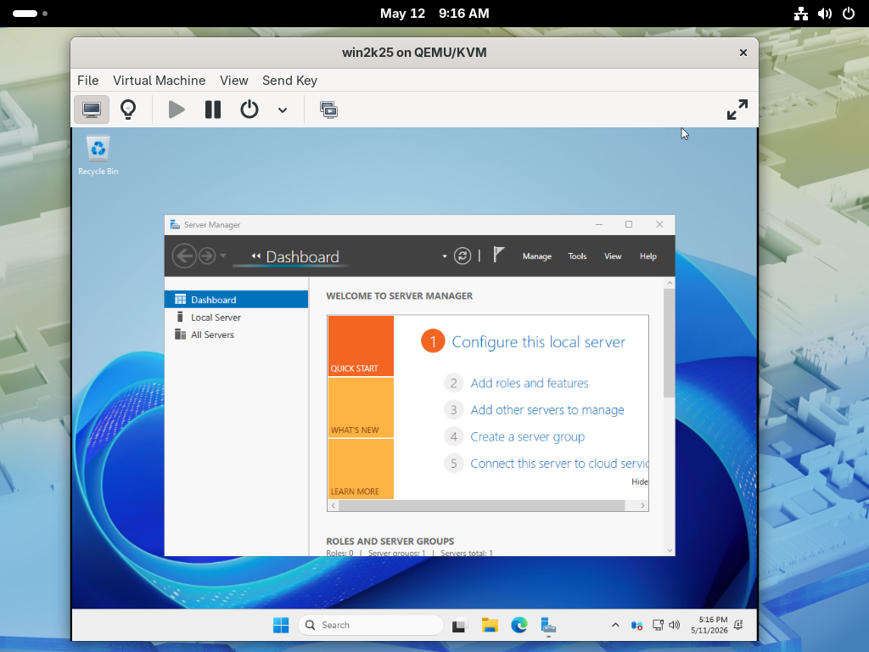Click the Run virtual machine play button
The width and height of the screenshot is (869, 652).
[177, 110]
